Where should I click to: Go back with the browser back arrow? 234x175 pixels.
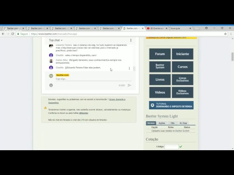coord(3,34)
